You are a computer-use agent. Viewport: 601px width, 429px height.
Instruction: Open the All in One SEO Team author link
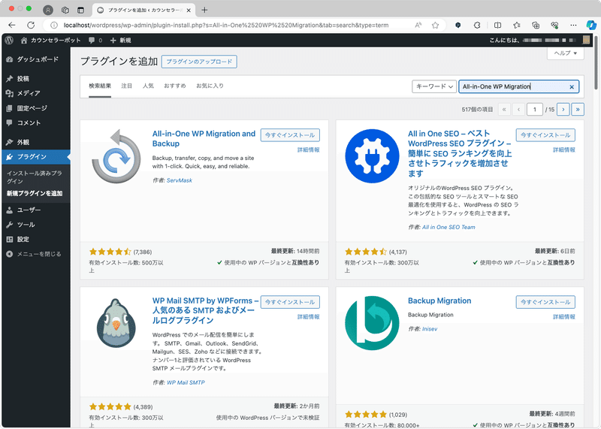click(x=448, y=228)
